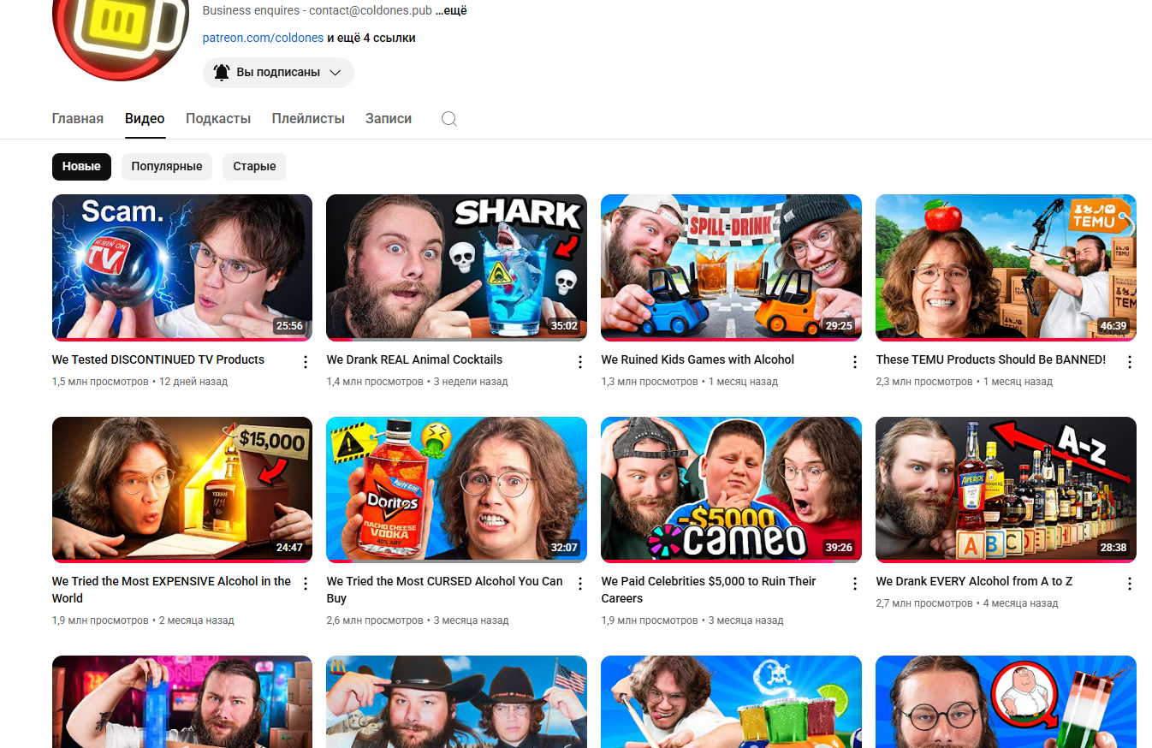Screen dimensions: 1152x748
Task: Click the text 1,9 млн просмотров • 2 месяца назад
Action: (x=143, y=620)
